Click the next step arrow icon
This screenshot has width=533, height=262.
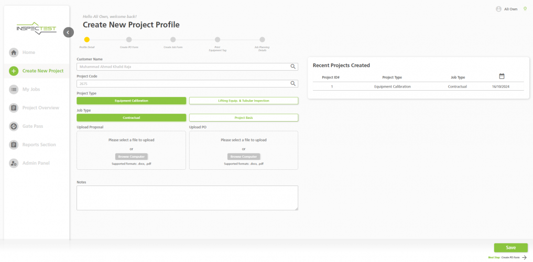524,258
